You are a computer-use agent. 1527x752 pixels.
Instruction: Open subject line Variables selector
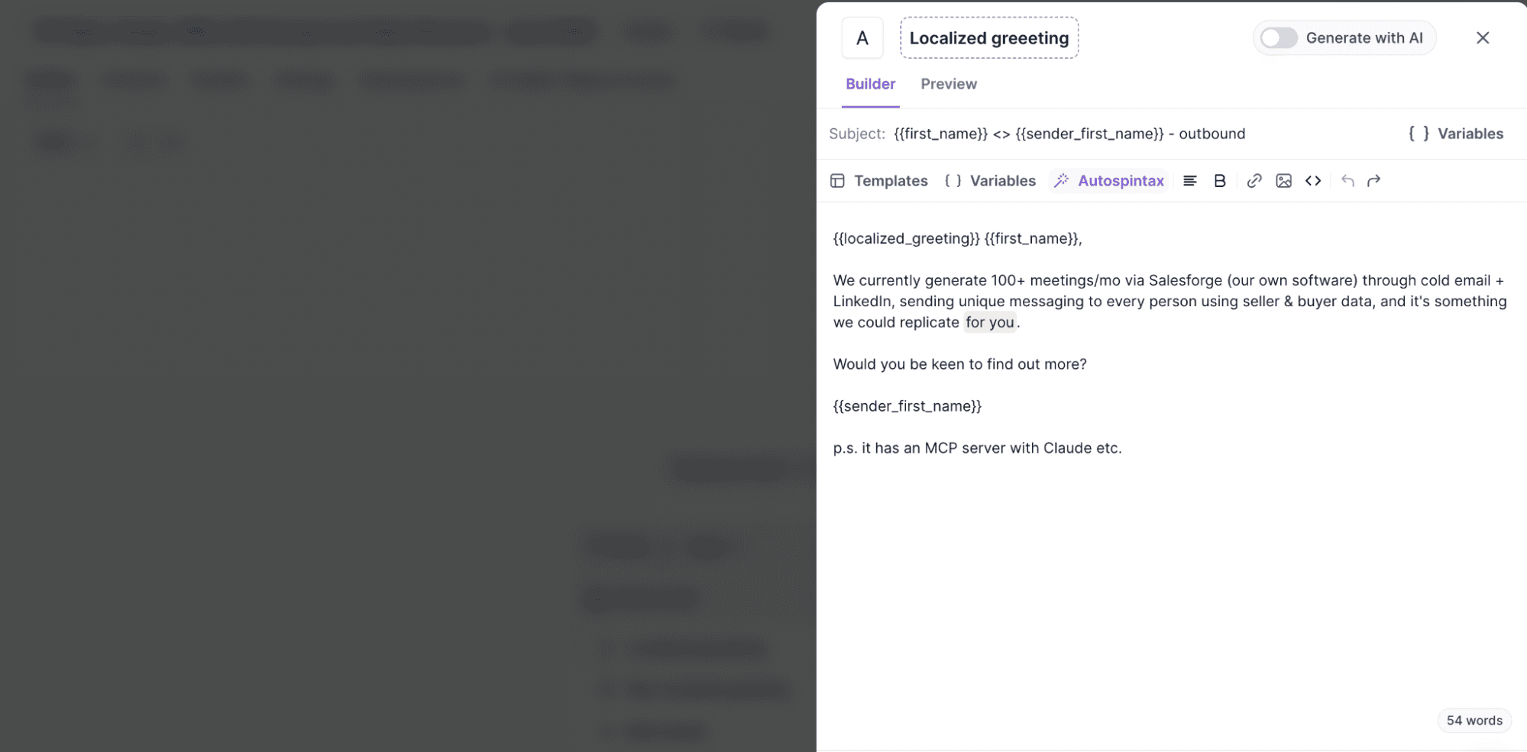click(x=1455, y=134)
